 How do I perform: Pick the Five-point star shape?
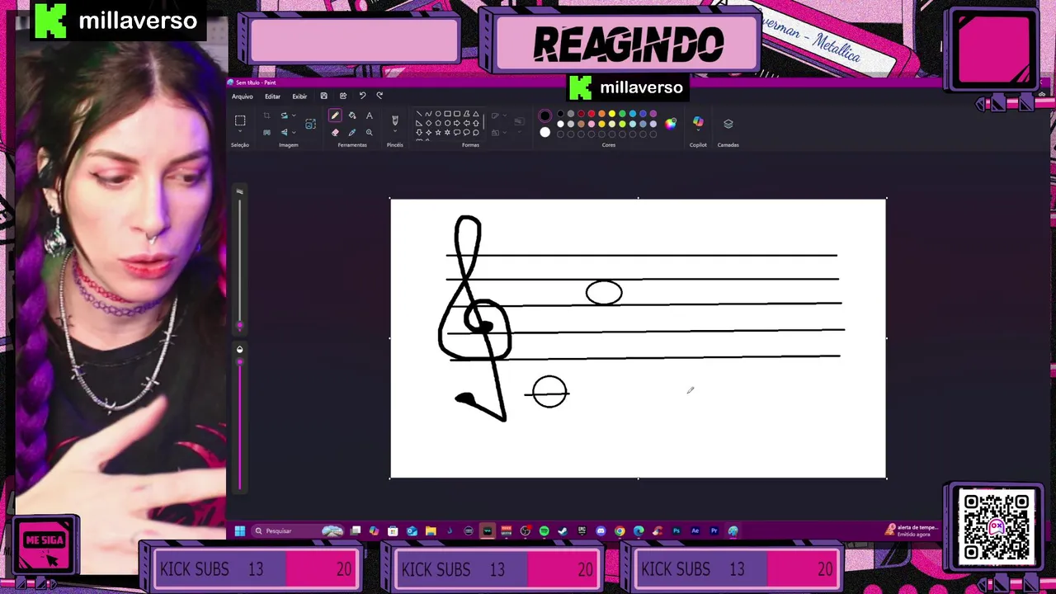pyautogui.click(x=438, y=133)
